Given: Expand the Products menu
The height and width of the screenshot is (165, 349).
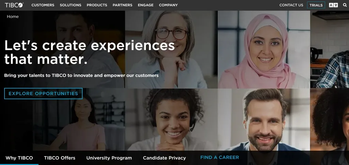Looking at the screenshot, I should pyautogui.click(x=97, y=5).
